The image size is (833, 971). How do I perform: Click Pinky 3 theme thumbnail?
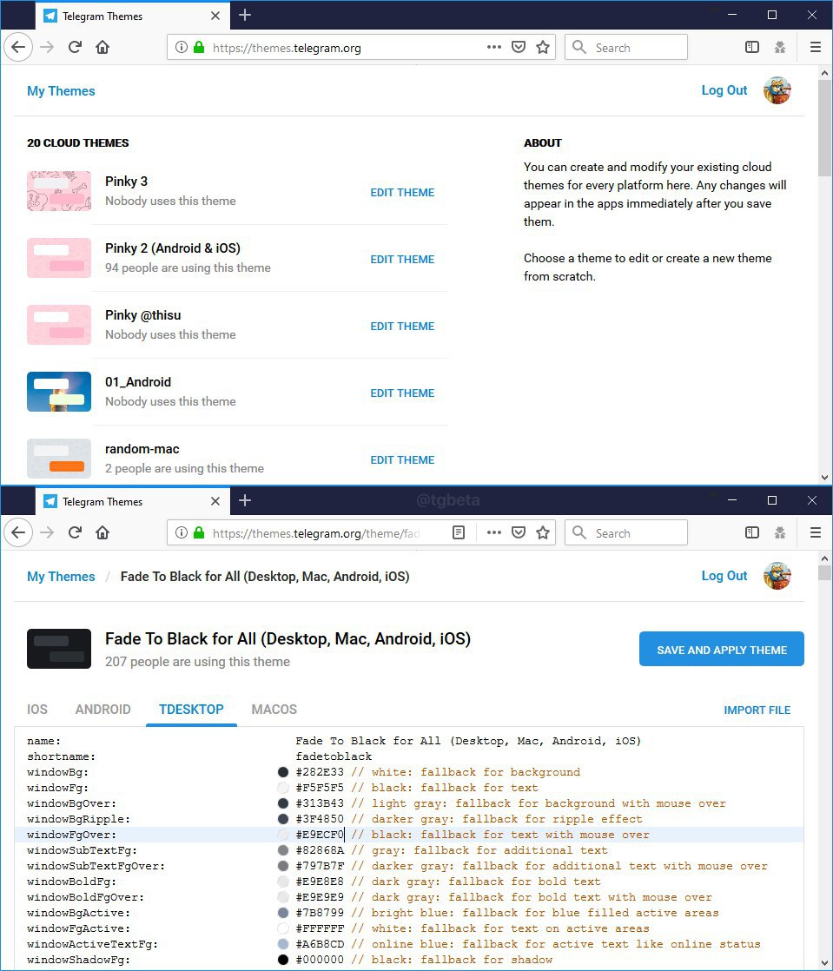click(59, 191)
